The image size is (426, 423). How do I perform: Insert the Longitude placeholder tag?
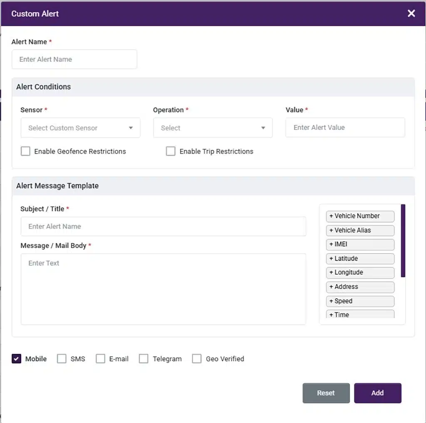pos(359,273)
